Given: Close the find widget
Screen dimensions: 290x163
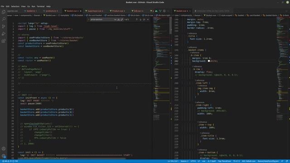Looking at the screenshot, I should pyautogui.click(x=148, y=19).
